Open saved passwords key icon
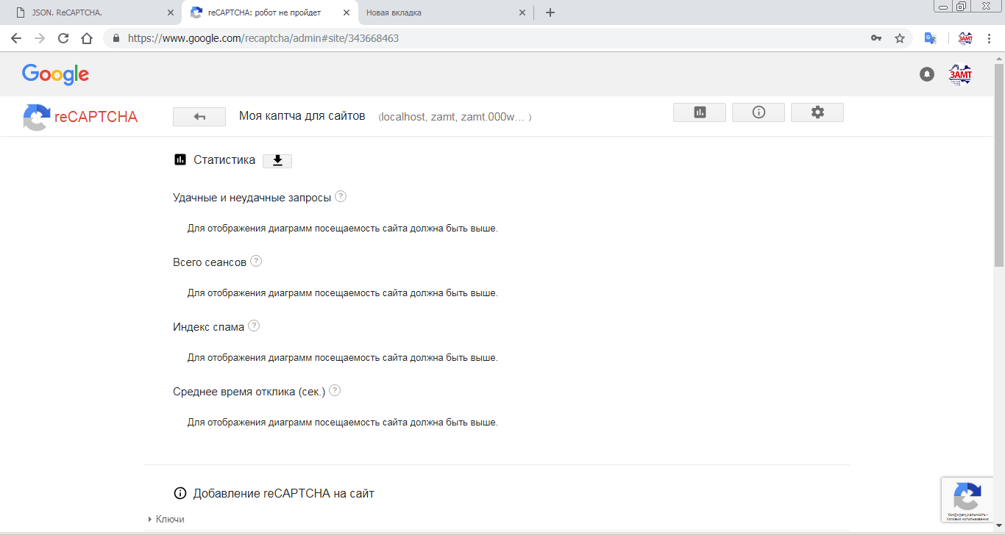This screenshot has height=535, width=1005. tap(876, 38)
